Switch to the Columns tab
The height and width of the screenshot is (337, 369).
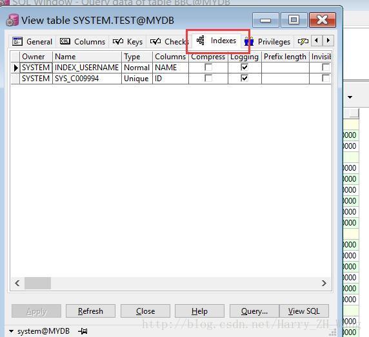[x=83, y=42]
